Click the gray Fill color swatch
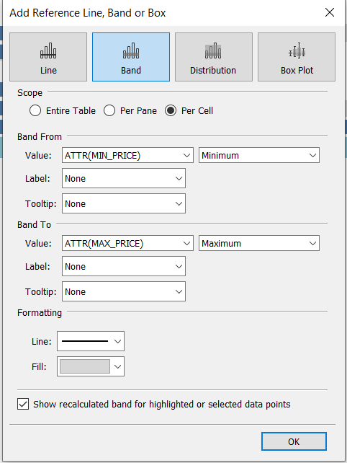Screen dimensions: 347x463 (x=85, y=366)
